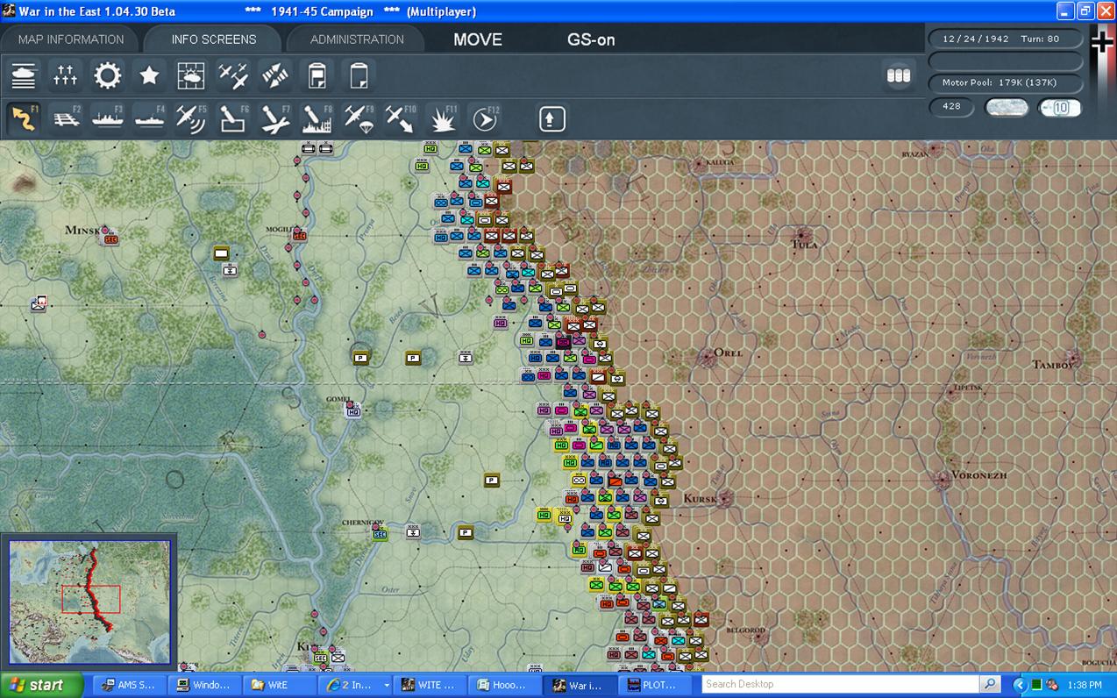The width and height of the screenshot is (1117, 698).
Task: Select F9 air transport parachute mode
Action: coord(359,118)
